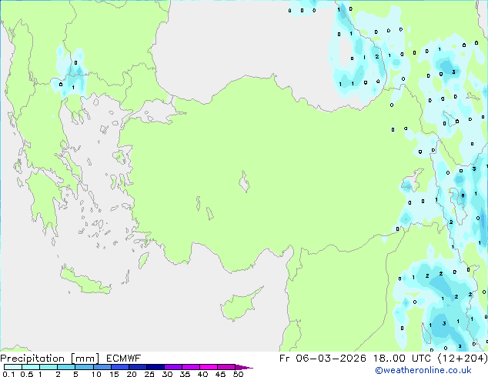The height and width of the screenshot is (377, 488).
Task: Click the legend value '10'
Action: point(96,374)
